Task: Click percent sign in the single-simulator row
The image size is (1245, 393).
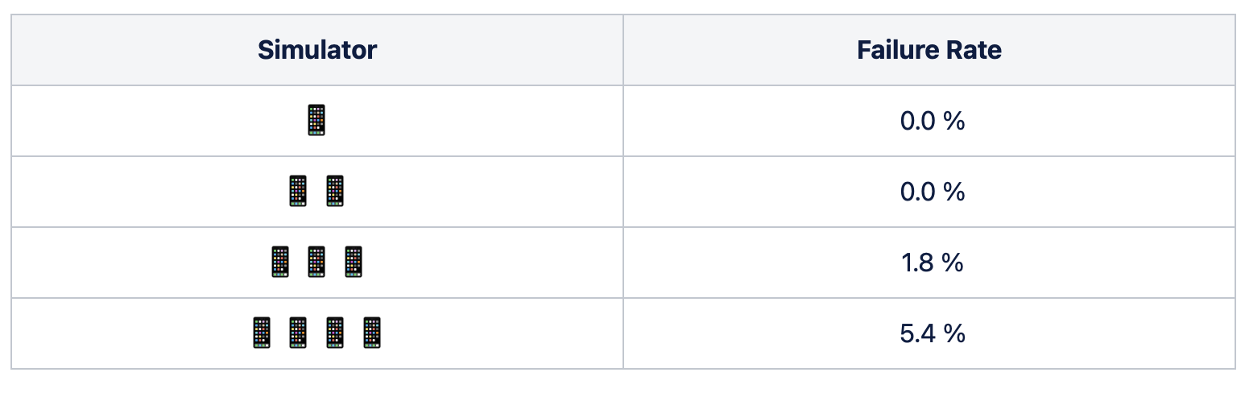Action: pos(954,122)
